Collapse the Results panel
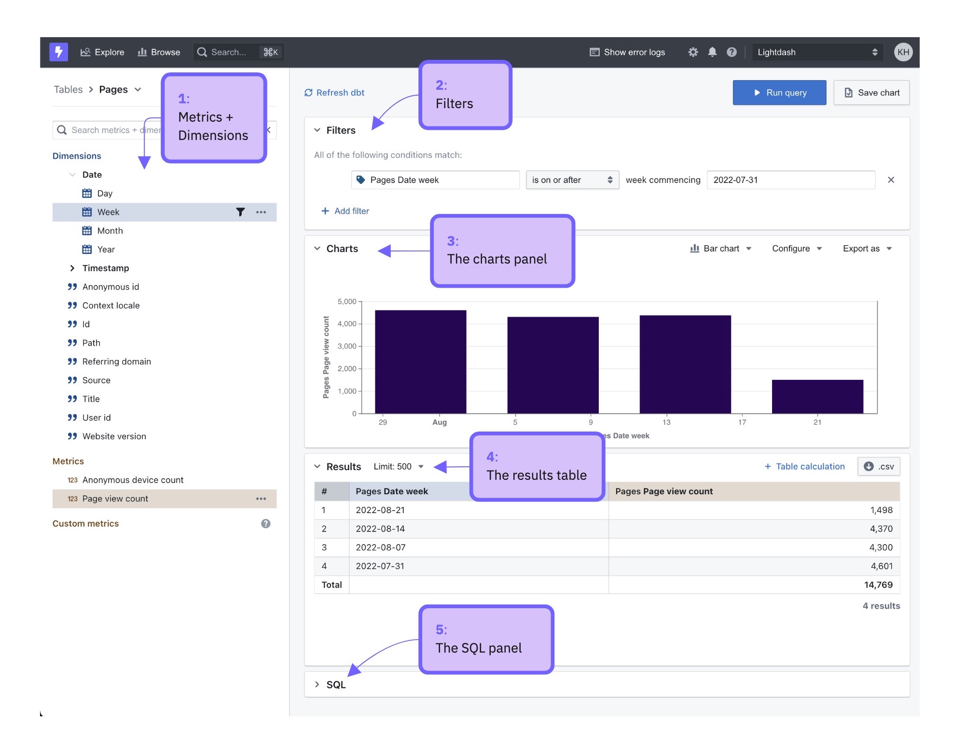Viewport: 966px width, 753px height. (317, 467)
